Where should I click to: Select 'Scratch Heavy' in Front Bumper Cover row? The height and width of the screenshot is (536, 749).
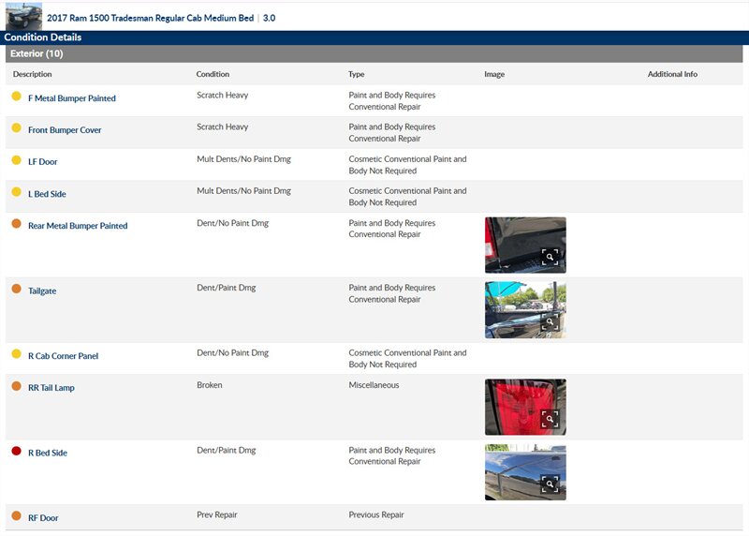click(223, 127)
